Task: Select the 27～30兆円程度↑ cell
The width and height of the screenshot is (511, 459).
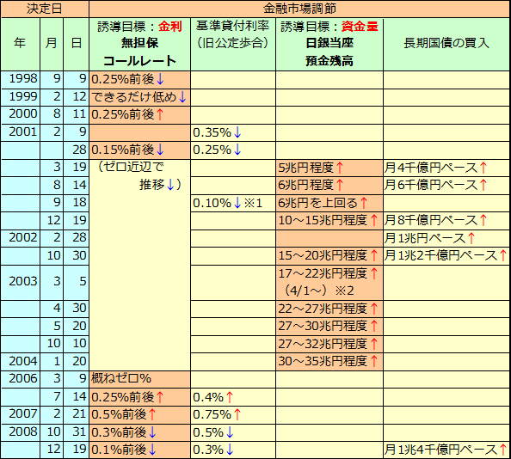Action: (x=329, y=326)
